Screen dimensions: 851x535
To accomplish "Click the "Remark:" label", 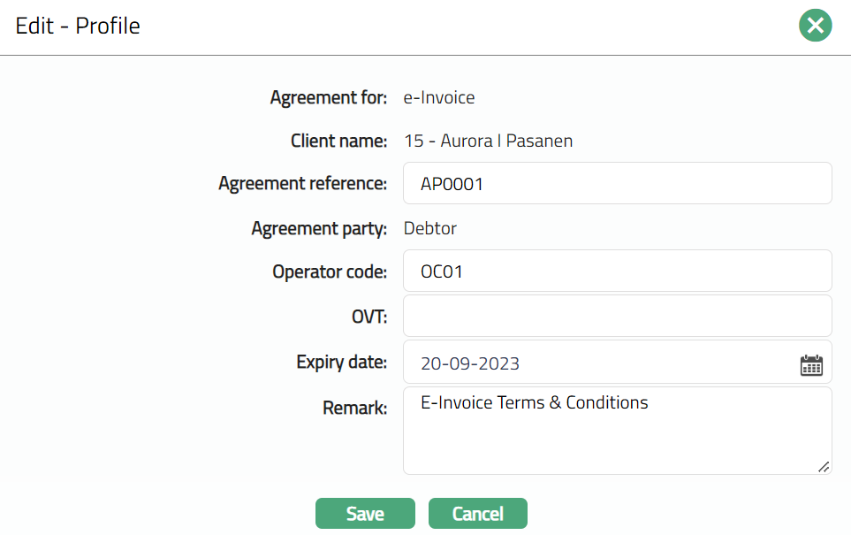I will (x=355, y=408).
